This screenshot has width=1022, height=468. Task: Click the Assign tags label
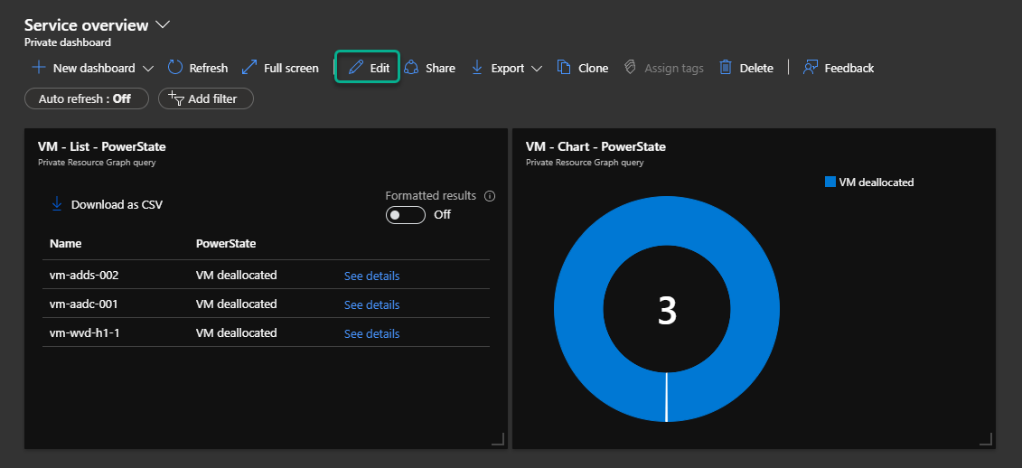click(x=674, y=69)
